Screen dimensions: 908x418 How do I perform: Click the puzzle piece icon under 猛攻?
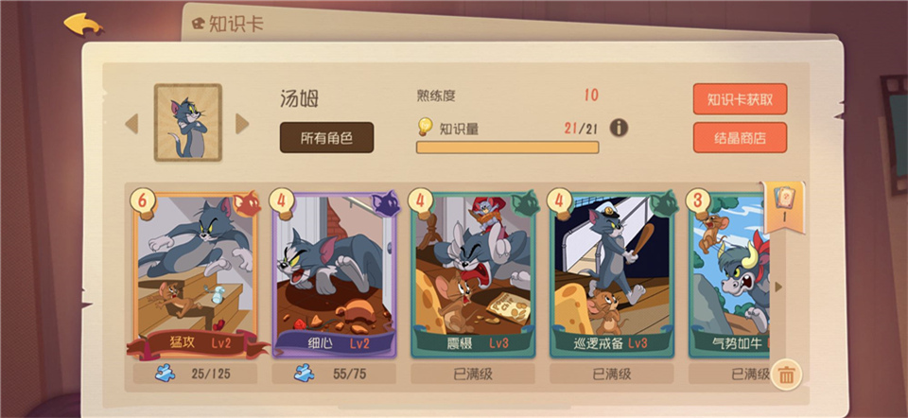click(165, 374)
